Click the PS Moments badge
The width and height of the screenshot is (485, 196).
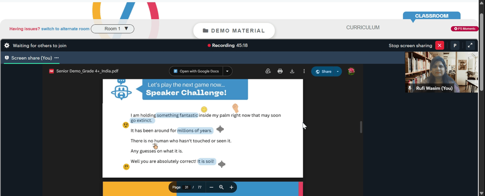click(x=465, y=29)
